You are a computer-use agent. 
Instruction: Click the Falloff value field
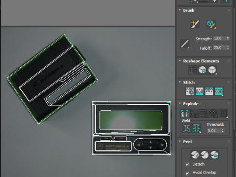point(220,48)
